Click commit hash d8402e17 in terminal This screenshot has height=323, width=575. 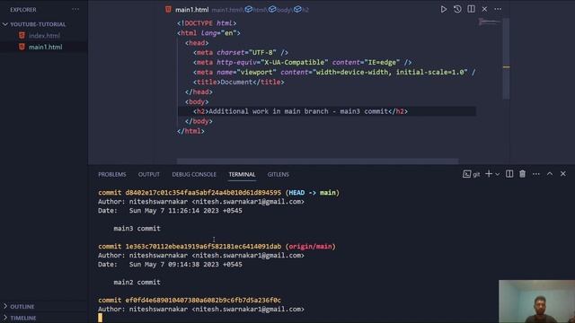(203, 193)
